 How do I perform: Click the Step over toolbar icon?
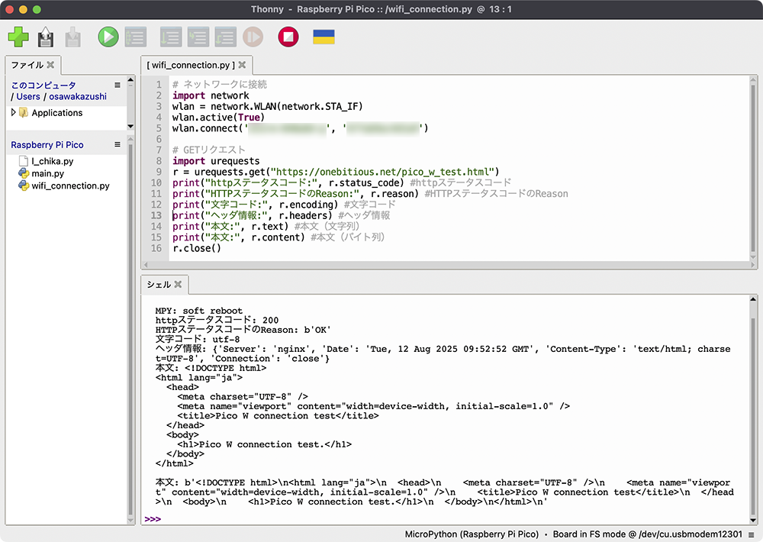coord(171,37)
